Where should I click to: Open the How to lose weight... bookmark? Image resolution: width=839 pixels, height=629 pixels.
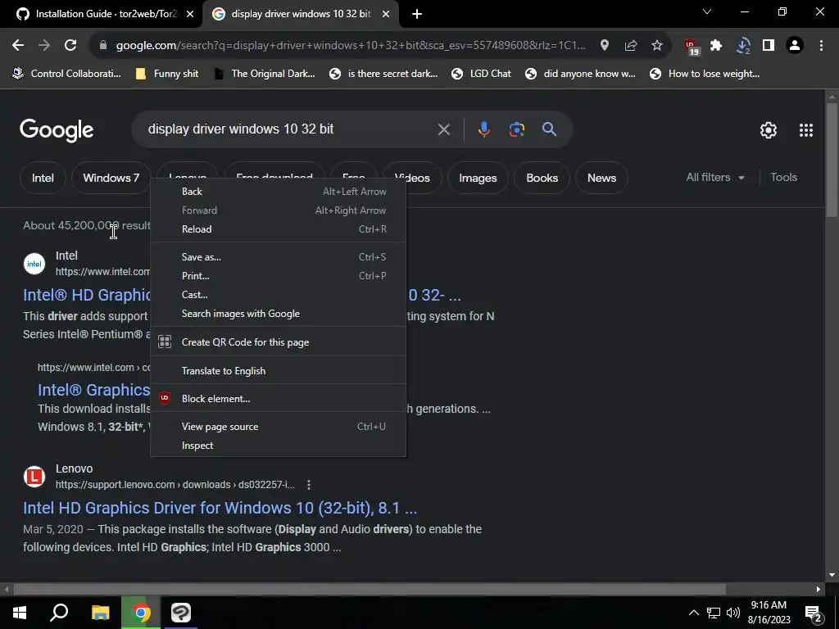coord(704,74)
